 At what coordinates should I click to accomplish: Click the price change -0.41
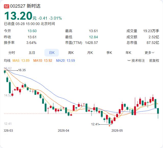click(x=43, y=18)
